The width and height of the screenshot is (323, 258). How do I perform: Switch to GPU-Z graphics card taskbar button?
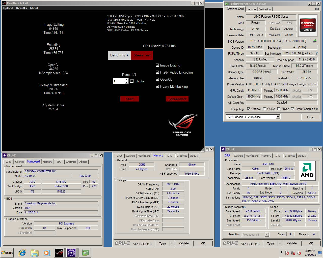point(85,253)
